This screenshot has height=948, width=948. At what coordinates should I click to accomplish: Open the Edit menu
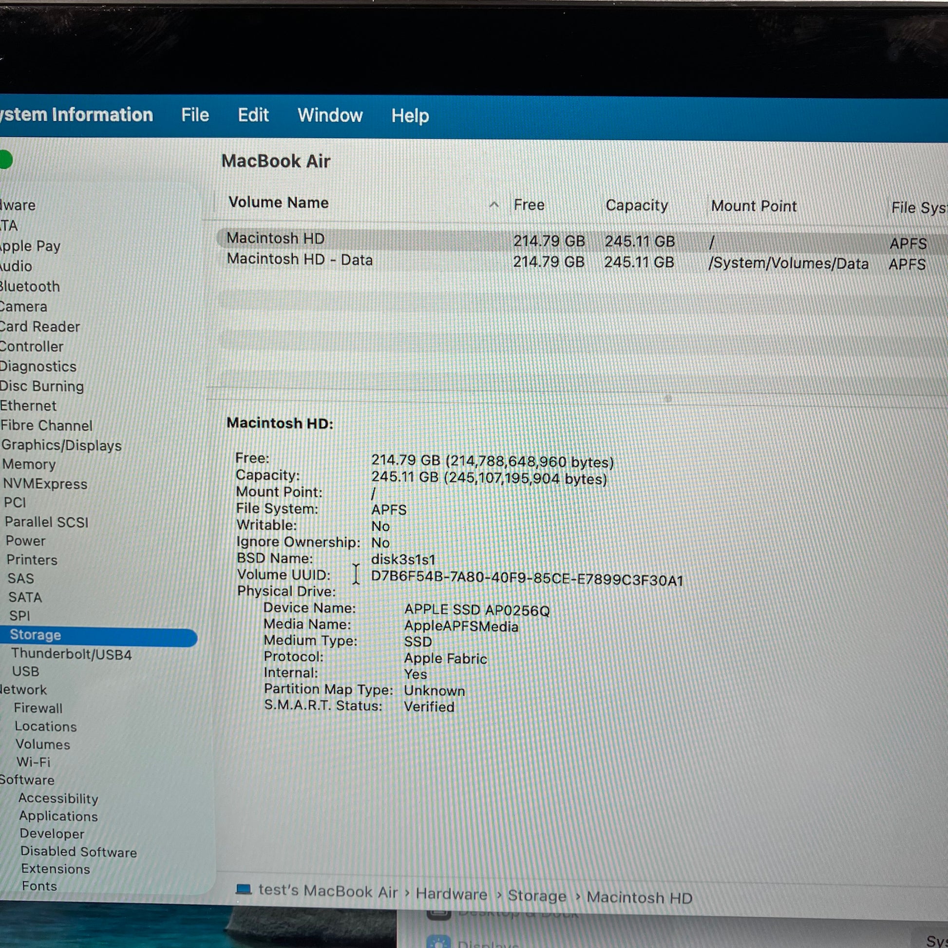point(253,115)
